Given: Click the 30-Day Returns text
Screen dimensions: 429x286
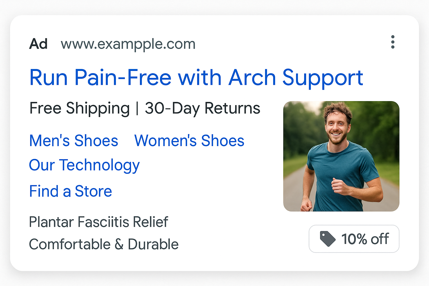Looking at the screenshot, I should click(202, 108).
